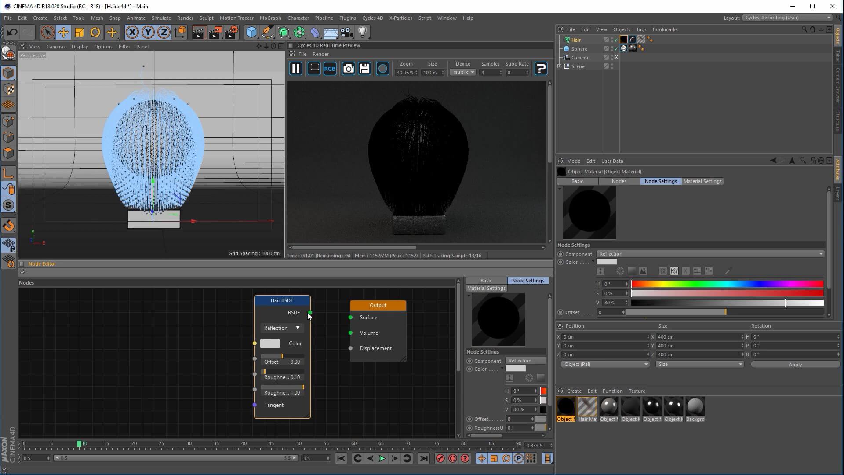This screenshot has height=475, width=844.
Task: Click the Hair BSDF color swatch
Action: (270, 343)
